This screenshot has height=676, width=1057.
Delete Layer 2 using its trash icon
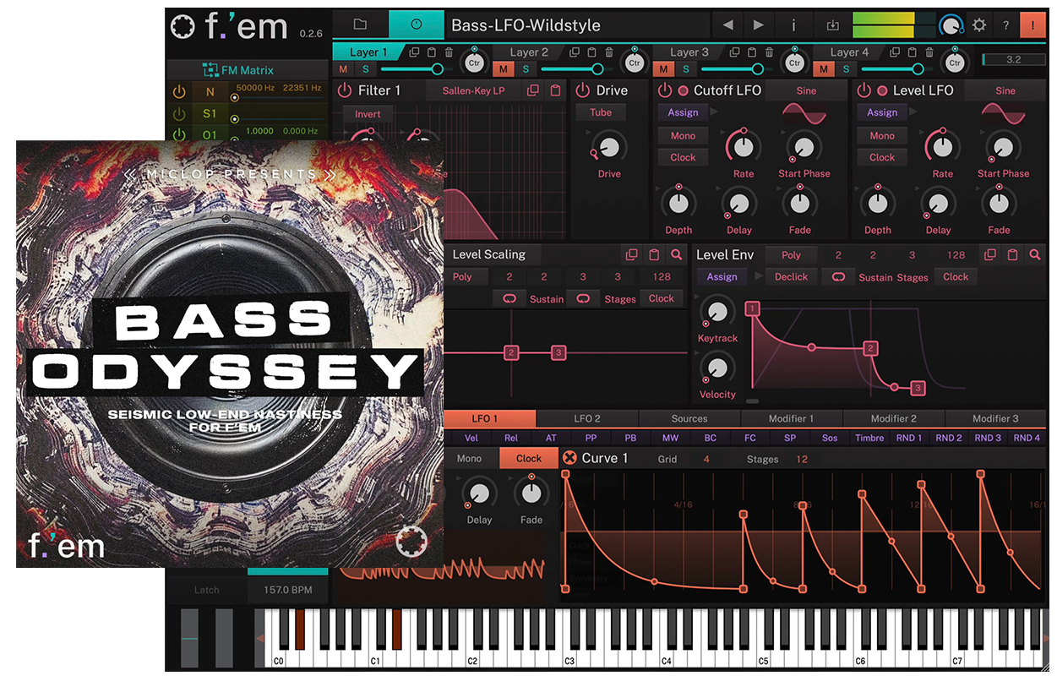pyautogui.click(x=609, y=52)
